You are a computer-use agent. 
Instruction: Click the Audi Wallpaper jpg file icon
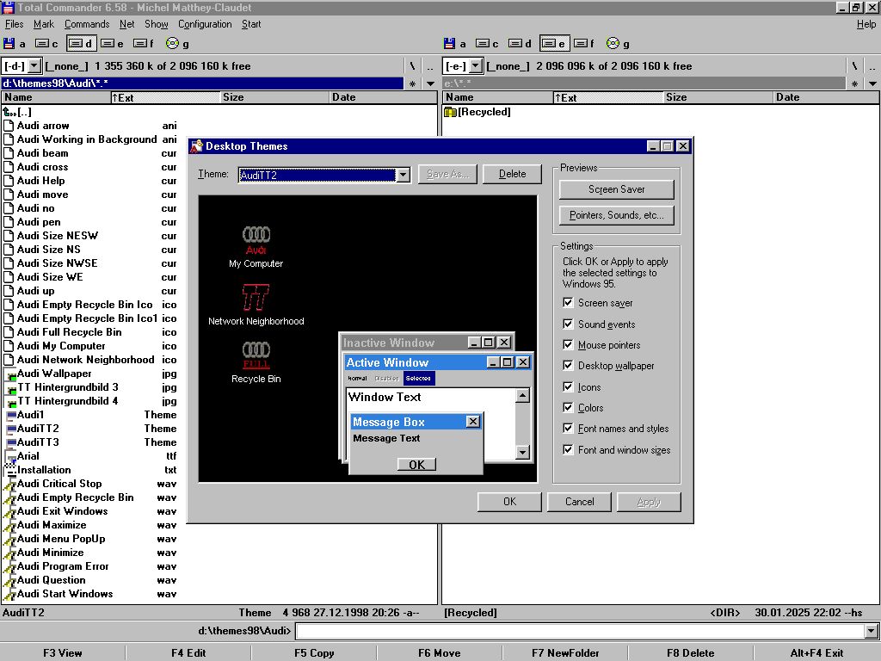coord(10,374)
